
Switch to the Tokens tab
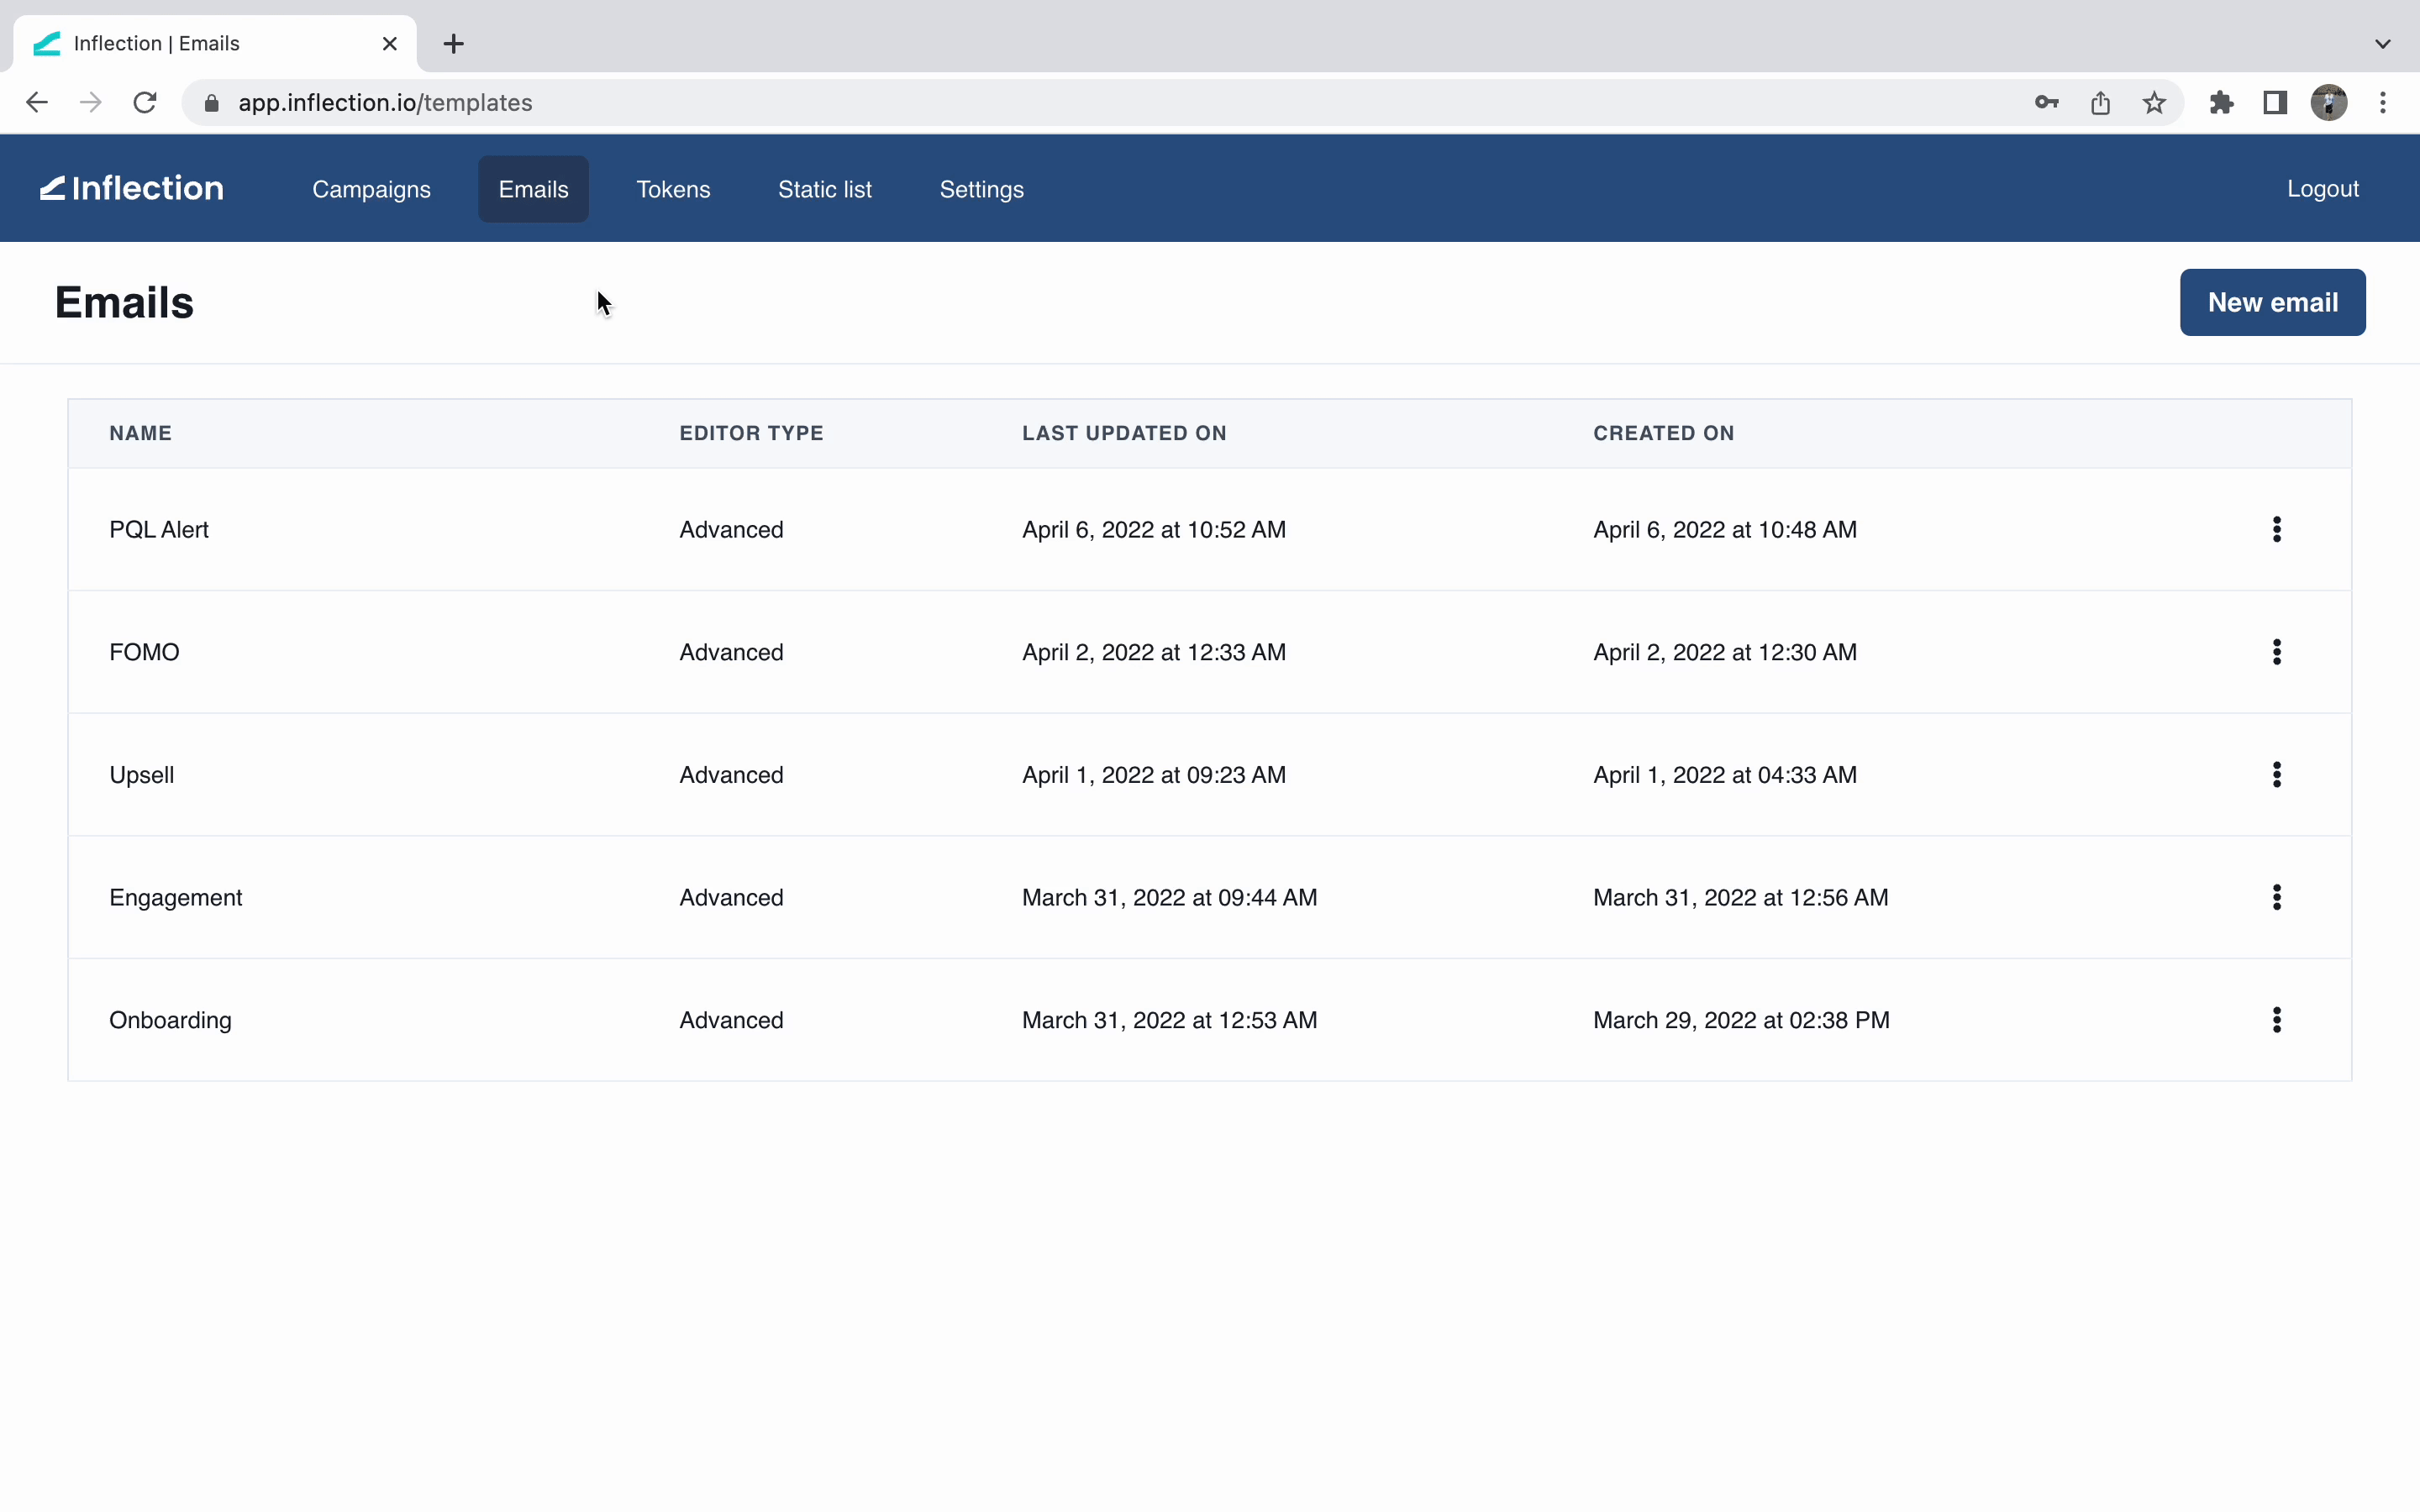[673, 189]
